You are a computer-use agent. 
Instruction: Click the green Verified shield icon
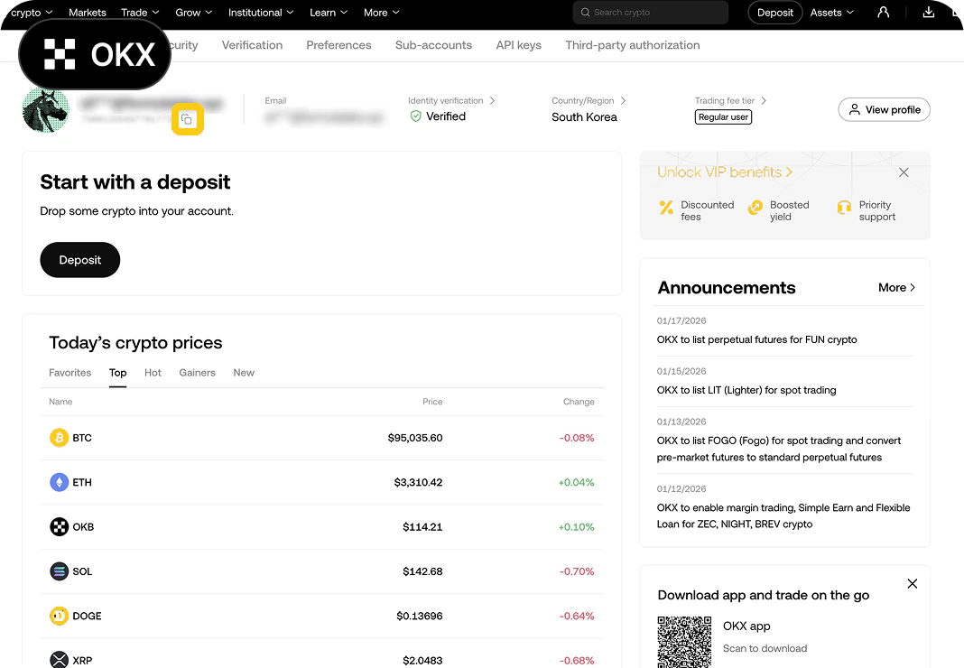click(x=415, y=116)
